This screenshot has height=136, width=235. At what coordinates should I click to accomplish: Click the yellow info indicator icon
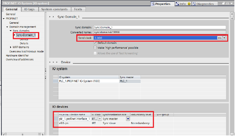[x=189, y=4]
